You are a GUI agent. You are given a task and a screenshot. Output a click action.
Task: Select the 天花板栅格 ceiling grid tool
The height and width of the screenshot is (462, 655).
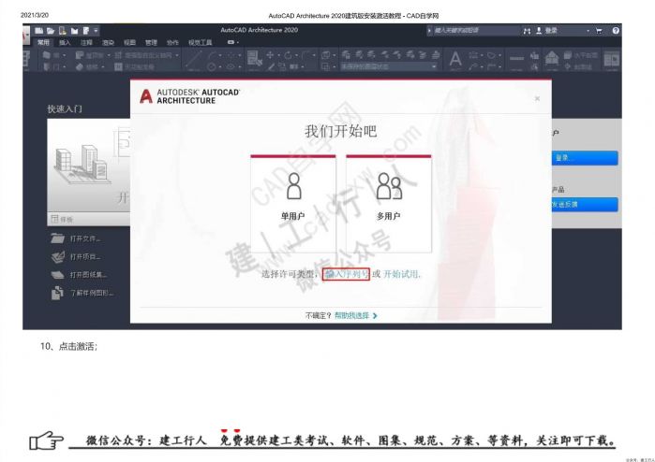pos(135,66)
